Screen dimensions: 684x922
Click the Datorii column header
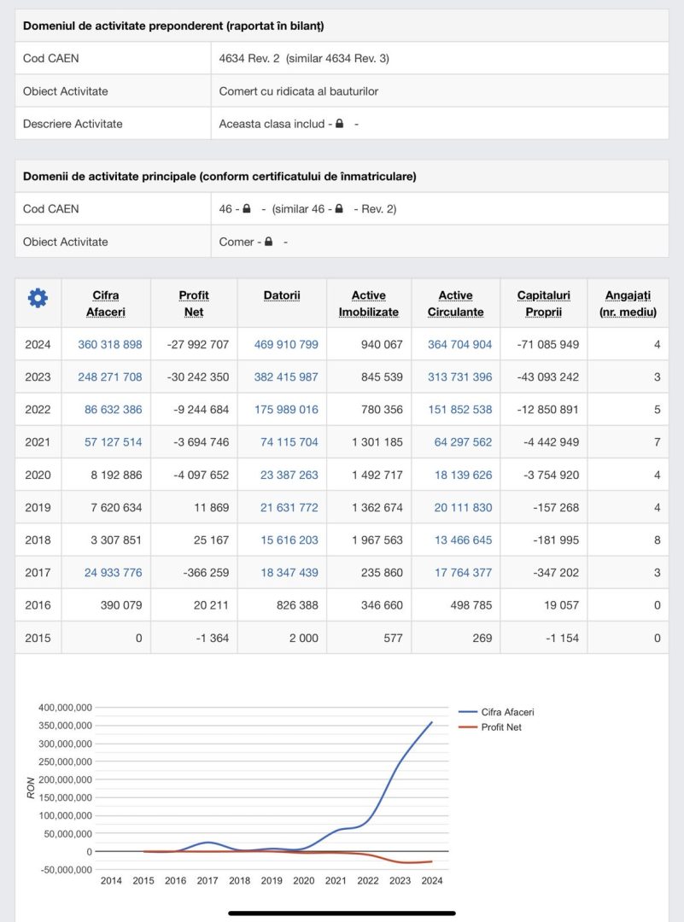[282, 295]
